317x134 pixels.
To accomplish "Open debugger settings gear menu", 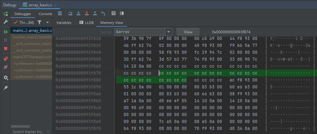I will click(6, 77).
